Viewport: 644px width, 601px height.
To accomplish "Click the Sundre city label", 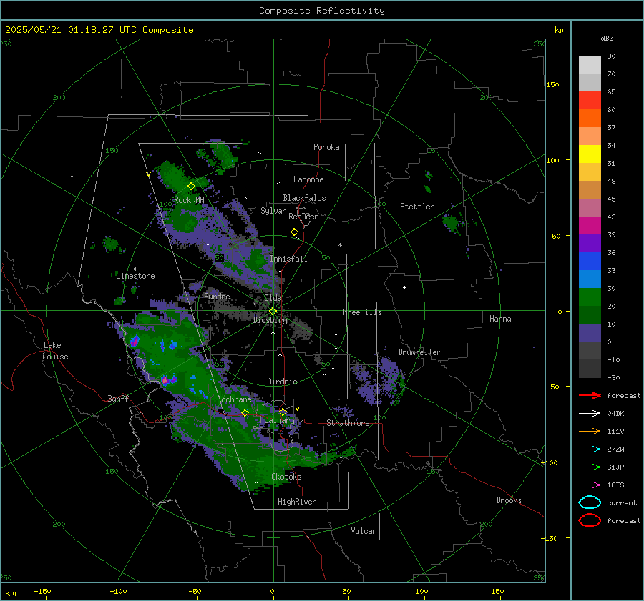I will point(217,296).
